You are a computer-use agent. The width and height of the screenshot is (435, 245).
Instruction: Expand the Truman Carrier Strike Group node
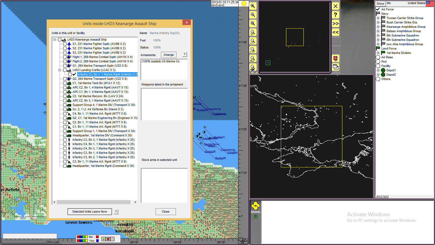[378, 18]
